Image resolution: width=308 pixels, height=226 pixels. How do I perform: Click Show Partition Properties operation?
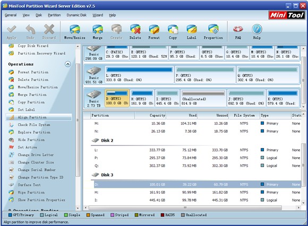(x=41, y=199)
